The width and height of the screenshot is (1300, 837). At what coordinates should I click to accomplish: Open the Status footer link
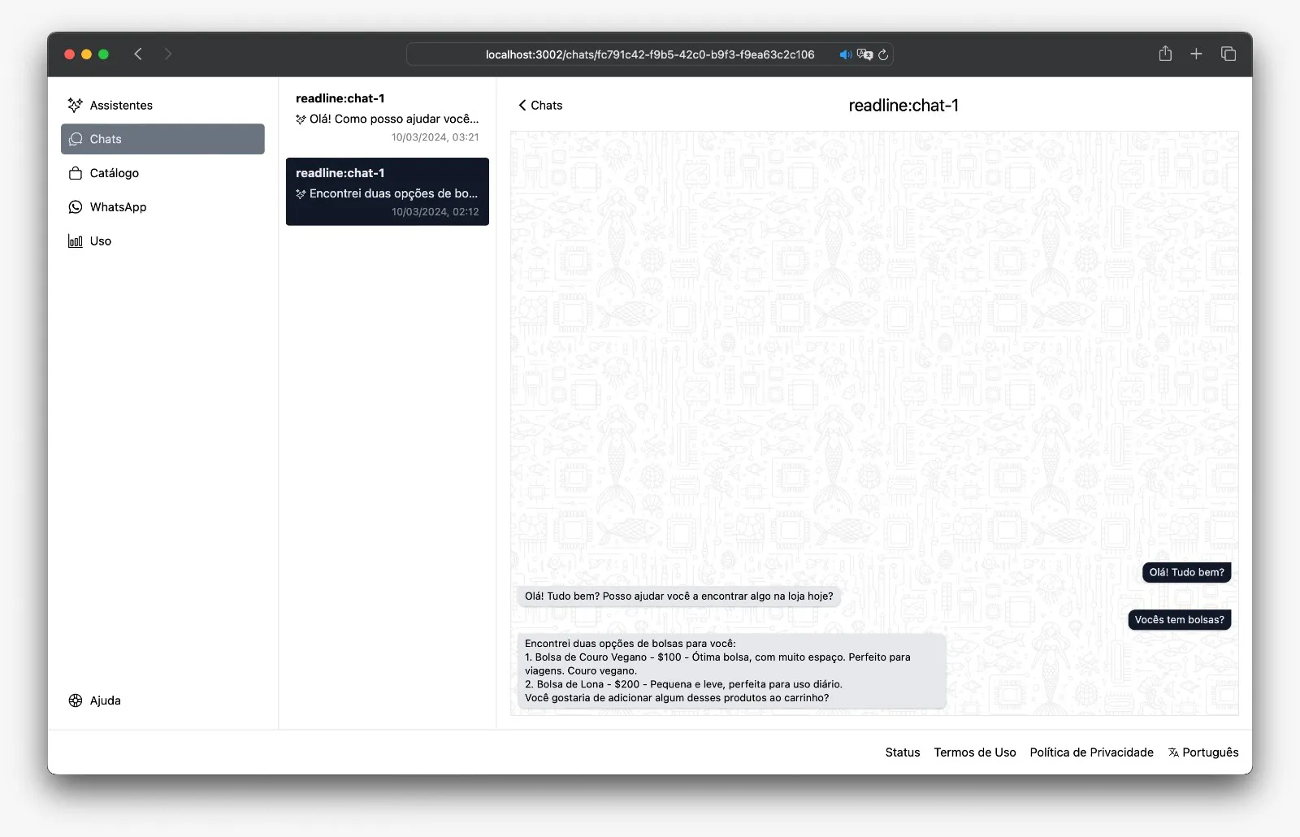point(903,752)
